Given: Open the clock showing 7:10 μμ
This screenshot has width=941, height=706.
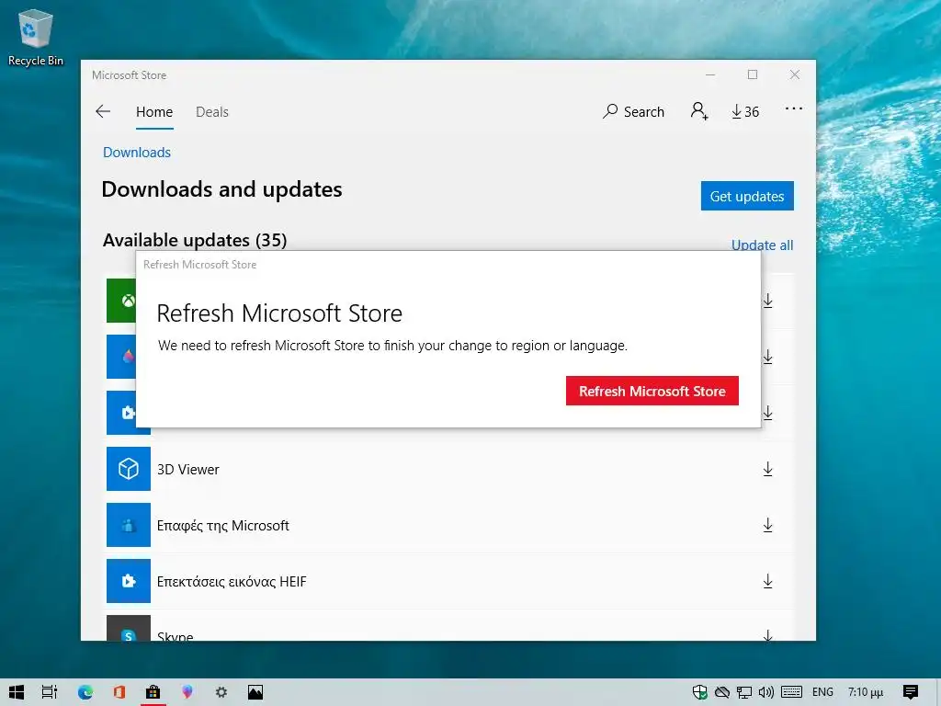Looking at the screenshot, I should pyautogui.click(x=866, y=692).
